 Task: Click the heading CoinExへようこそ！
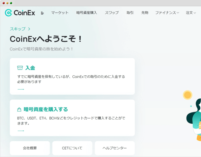pyautogui.click(x=46, y=39)
